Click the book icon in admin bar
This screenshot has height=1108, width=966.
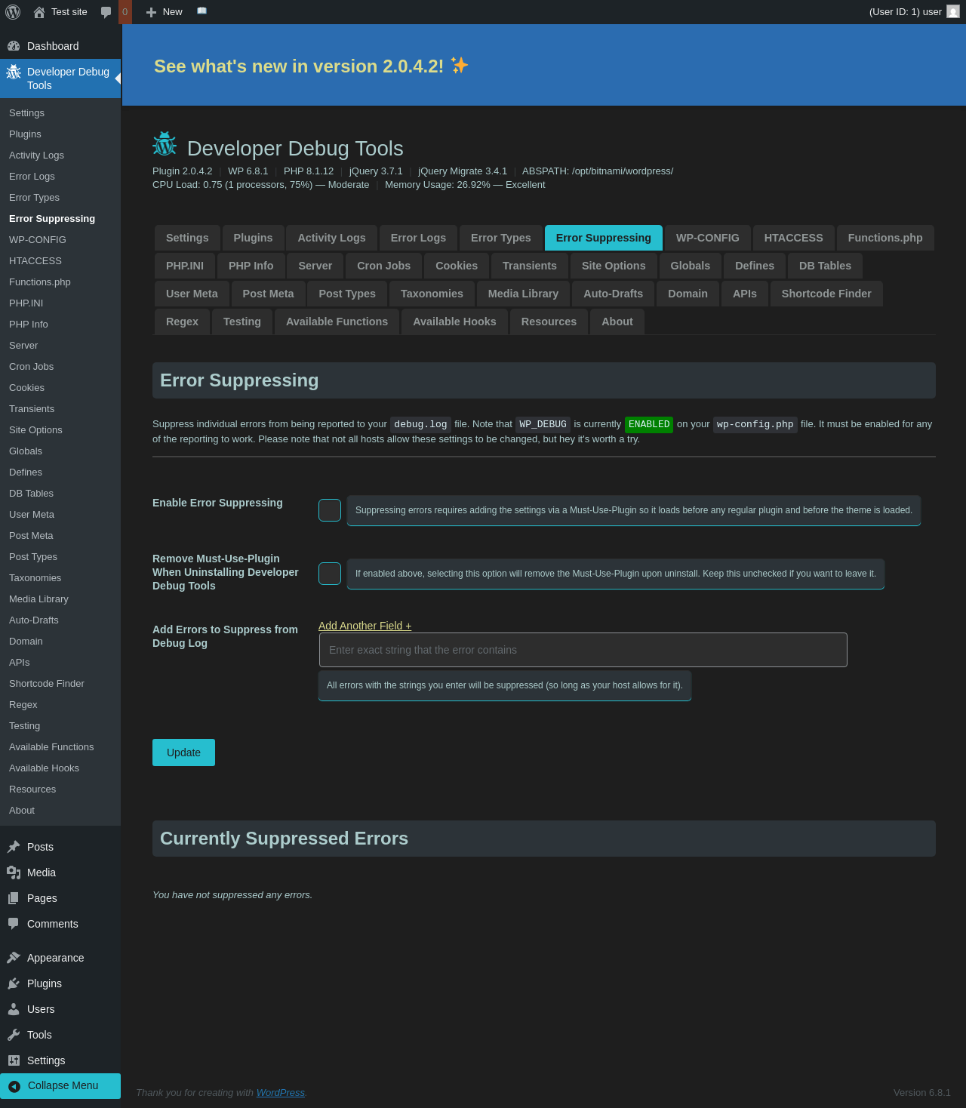(x=202, y=11)
